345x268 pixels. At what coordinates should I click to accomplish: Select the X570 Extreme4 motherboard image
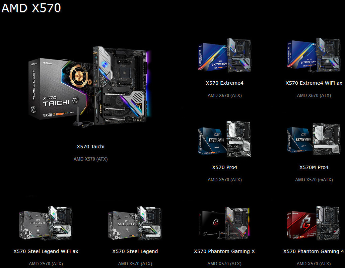point(225,55)
